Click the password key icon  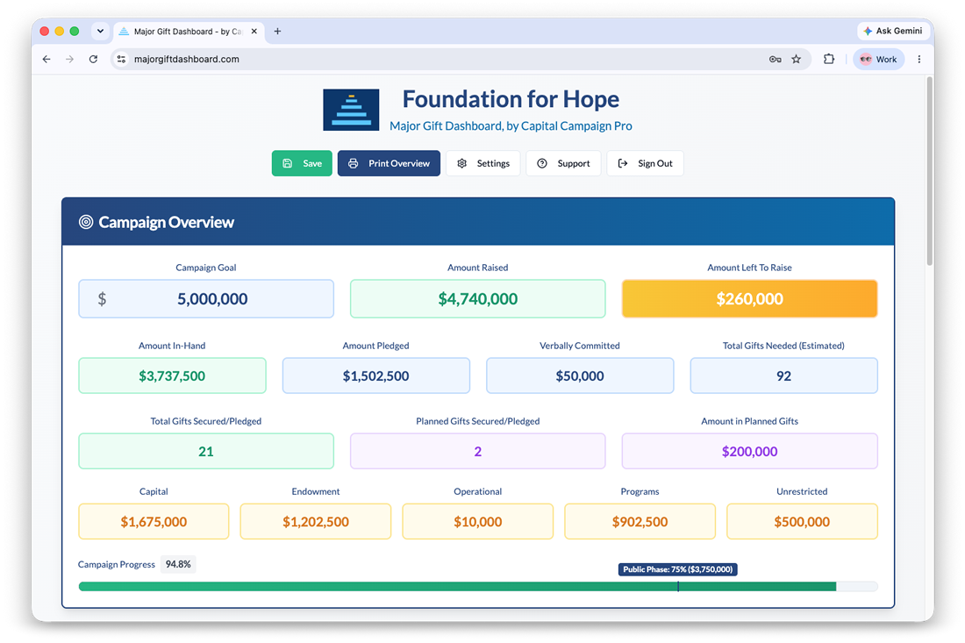point(775,59)
